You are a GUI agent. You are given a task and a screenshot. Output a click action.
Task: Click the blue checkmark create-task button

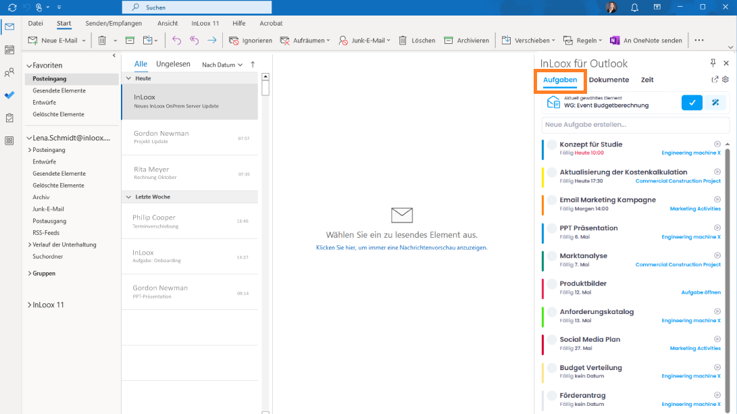(692, 103)
